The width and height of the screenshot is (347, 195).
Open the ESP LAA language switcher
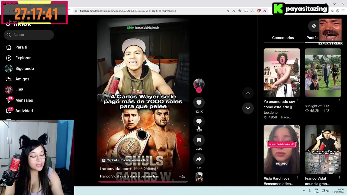point(317,191)
